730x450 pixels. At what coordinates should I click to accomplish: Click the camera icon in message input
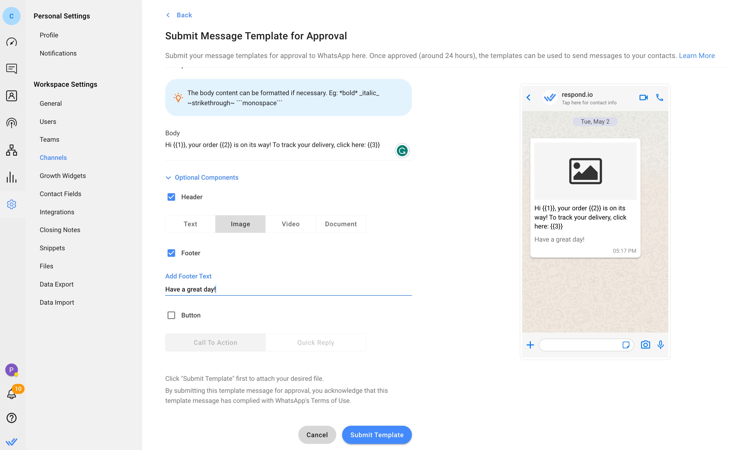pyautogui.click(x=645, y=345)
